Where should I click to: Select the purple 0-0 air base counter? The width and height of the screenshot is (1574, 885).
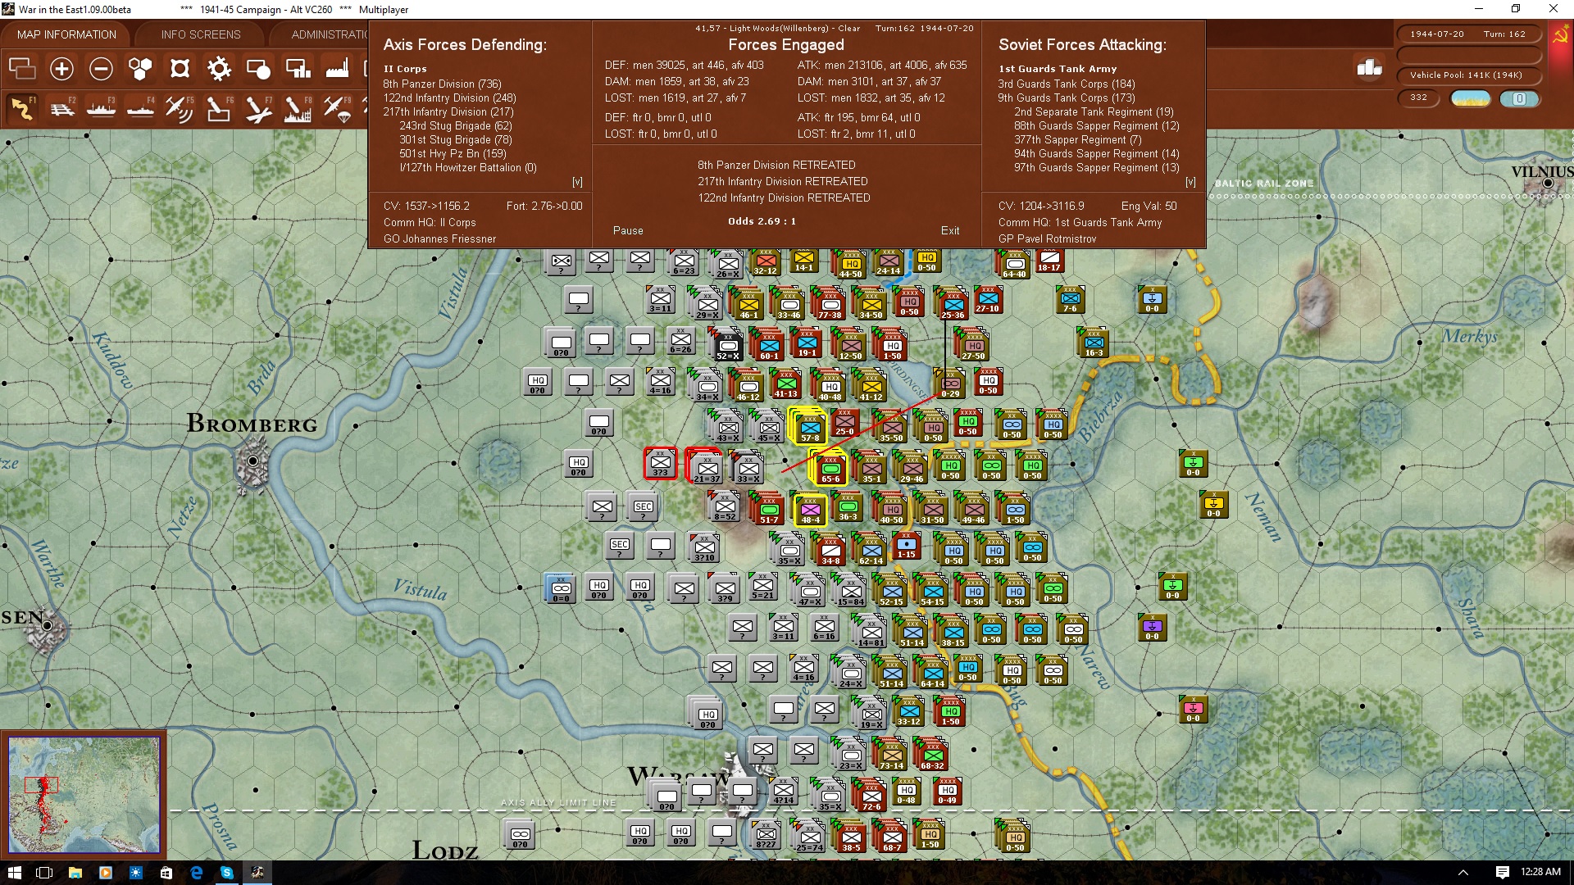pyautogui.click(x=1153, y=628)
